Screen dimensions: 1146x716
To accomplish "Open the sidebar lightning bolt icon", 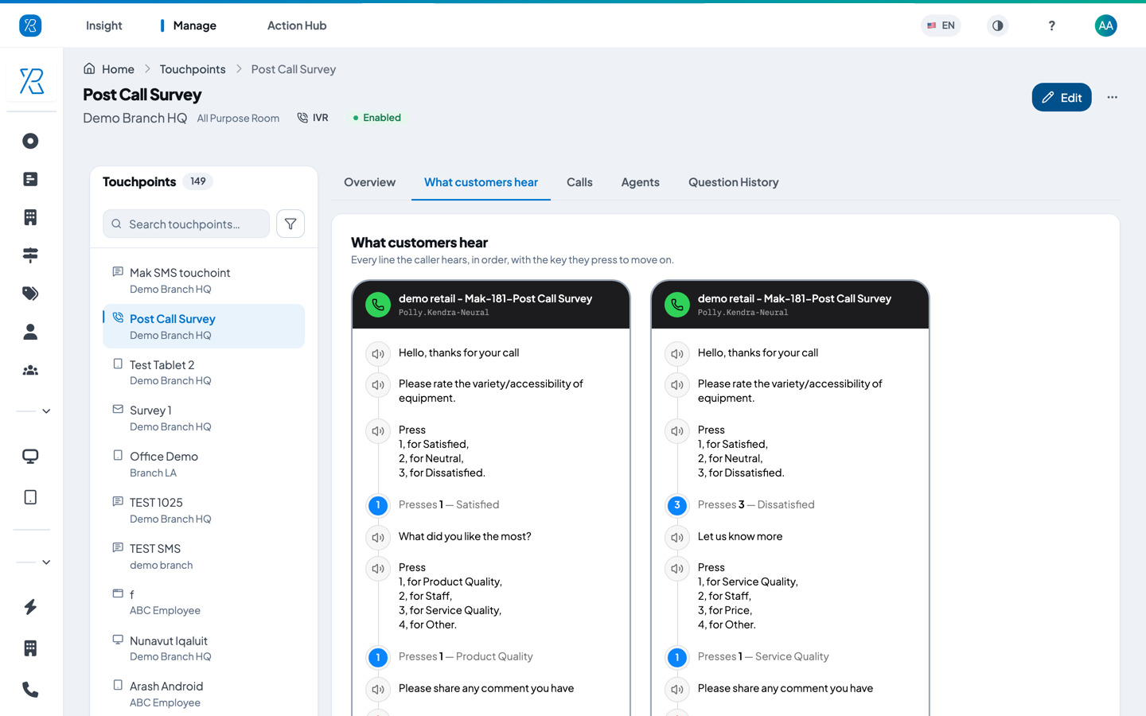I will (x=30, y=607).
